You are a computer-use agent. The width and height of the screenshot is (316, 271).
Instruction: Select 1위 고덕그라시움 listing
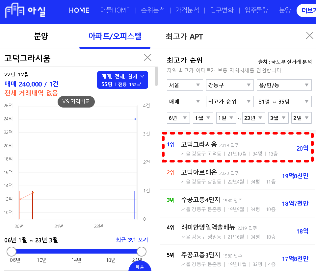(238, 148)
